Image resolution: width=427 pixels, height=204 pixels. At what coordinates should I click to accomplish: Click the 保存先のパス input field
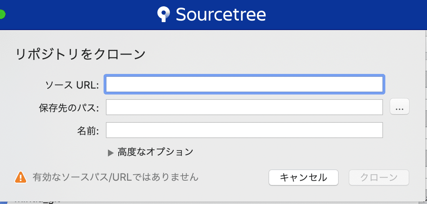click(x=244, y=107)
